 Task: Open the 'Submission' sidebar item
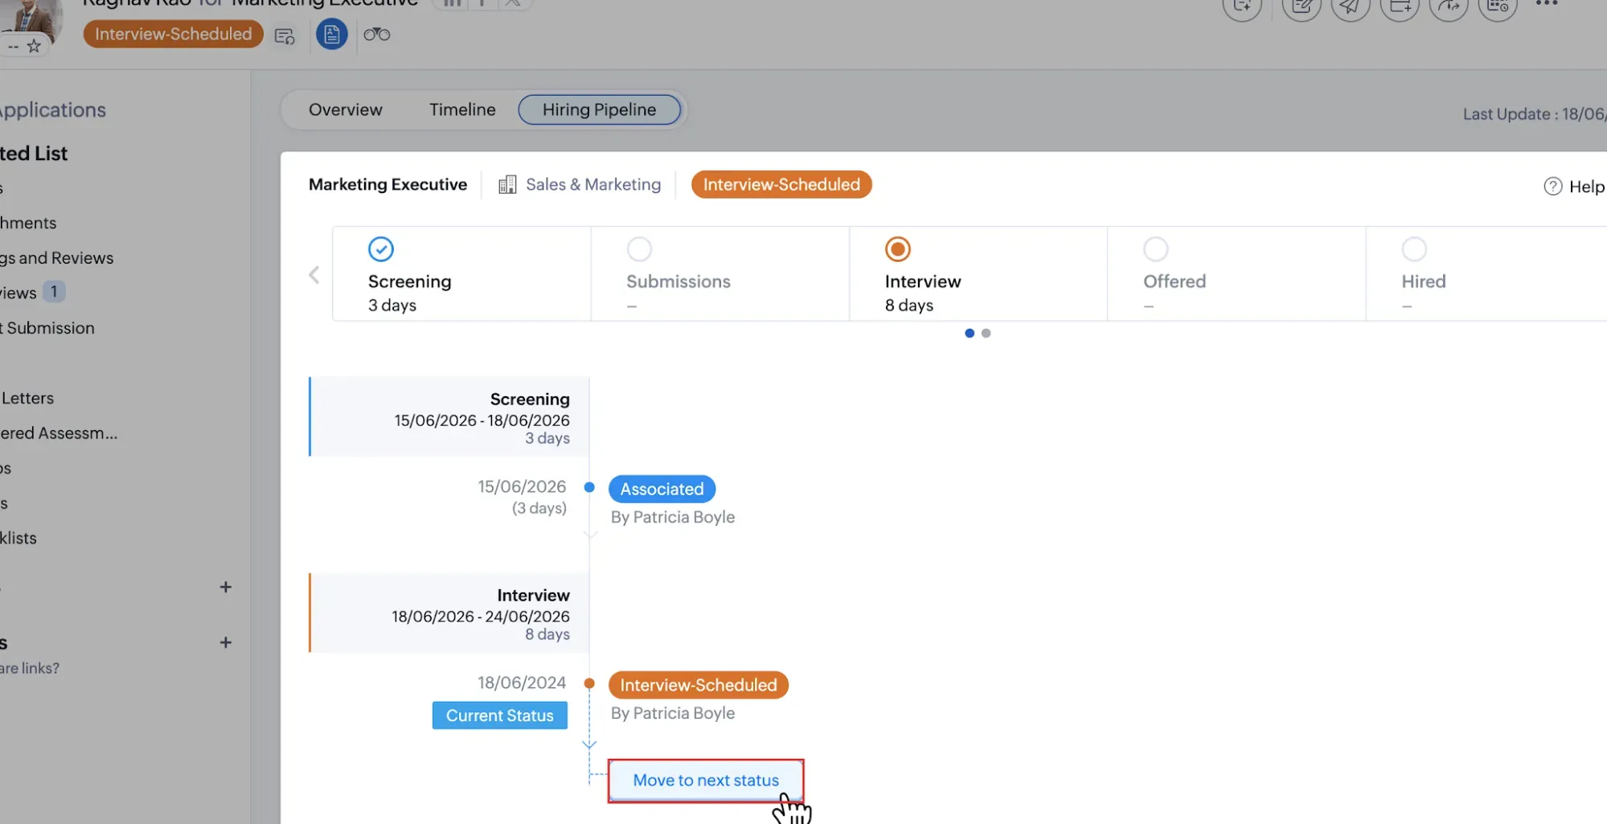coord(48,328)
